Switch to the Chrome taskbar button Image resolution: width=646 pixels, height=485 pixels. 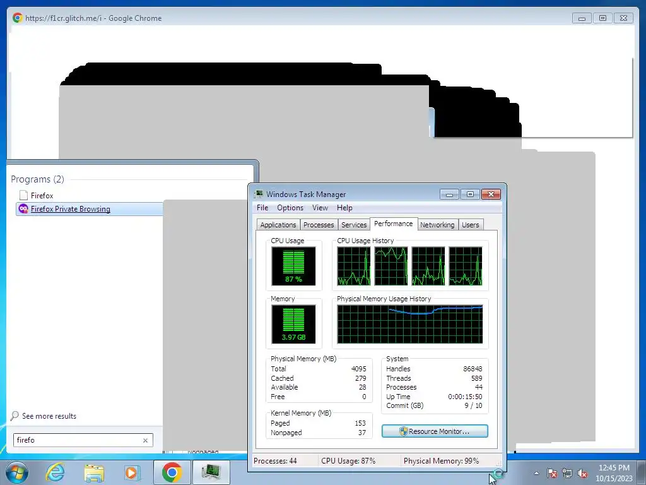172,472
